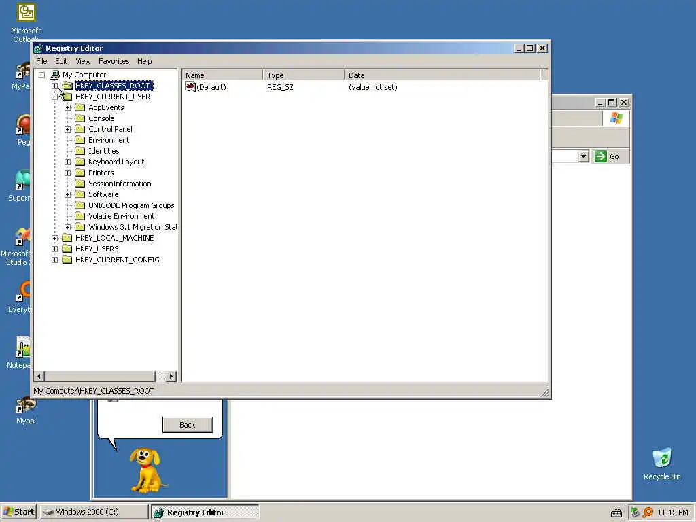The width and height of the screenshot is (696, 522).
Task: Expand the HKEY_LOCAL_MACHINE hive
Action: 54,238
